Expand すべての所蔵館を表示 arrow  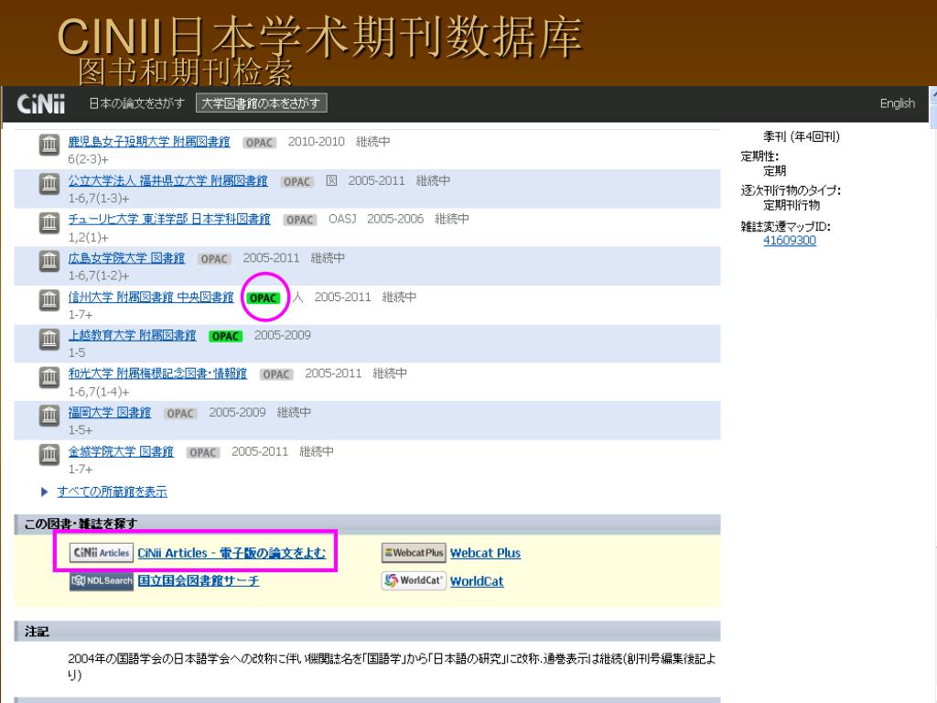[x=44, y=492]
